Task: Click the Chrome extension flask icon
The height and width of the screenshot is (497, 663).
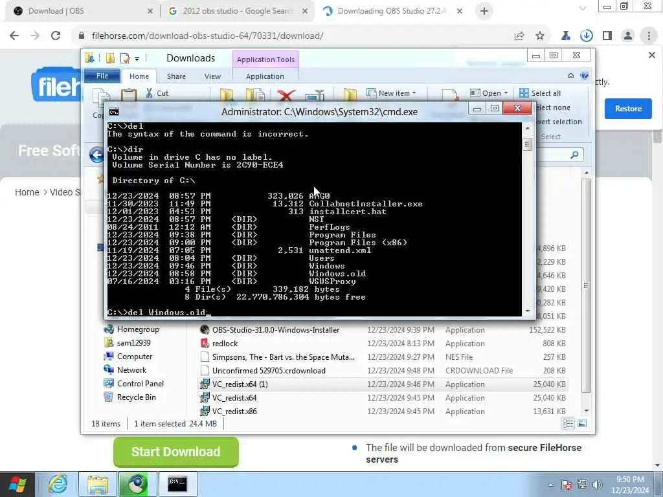Action: (x=566, y=36)
